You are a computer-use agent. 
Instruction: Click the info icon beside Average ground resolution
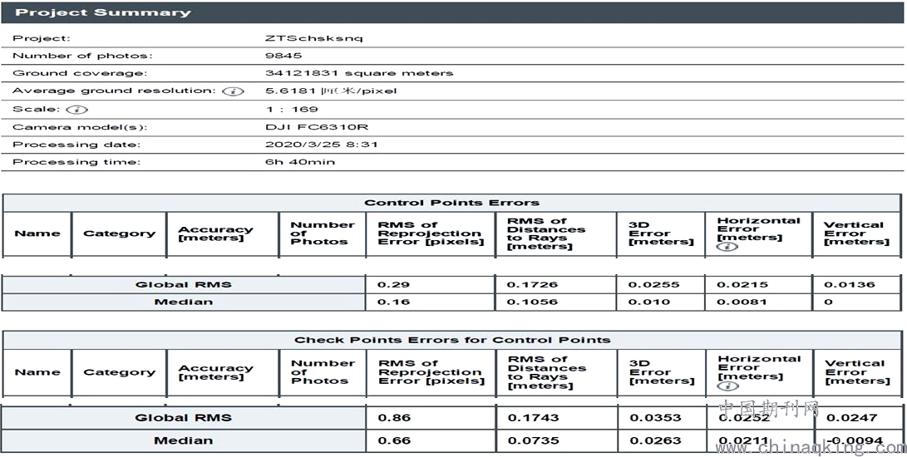coord(233,91)
